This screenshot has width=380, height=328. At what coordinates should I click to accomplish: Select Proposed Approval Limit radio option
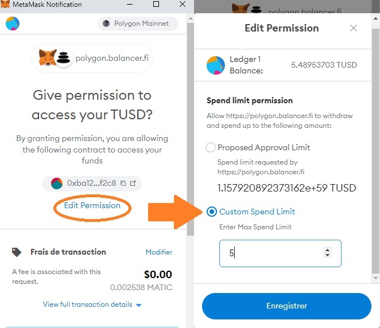point(211,147)
